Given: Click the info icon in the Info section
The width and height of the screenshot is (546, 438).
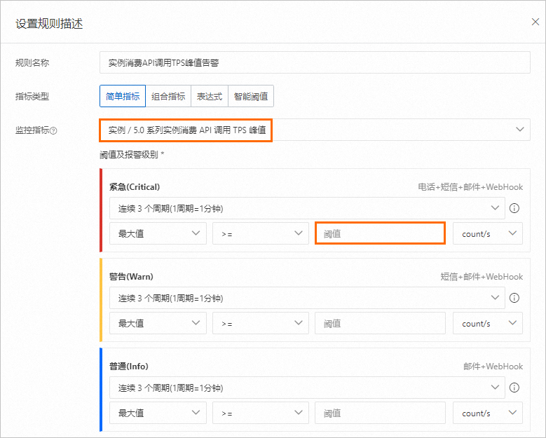Looking at the screenshot, I should click(514, 388).
